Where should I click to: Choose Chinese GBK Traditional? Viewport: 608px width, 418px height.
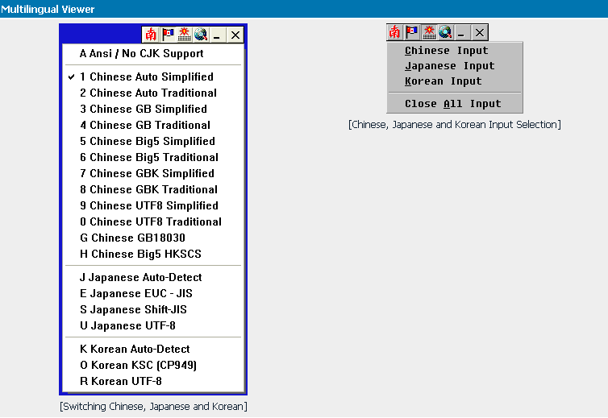point(153,189)
